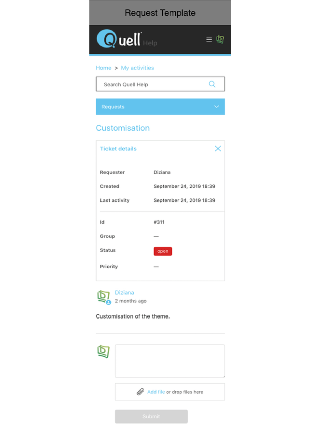Click the avatar beside the reply box

point(104,351)
